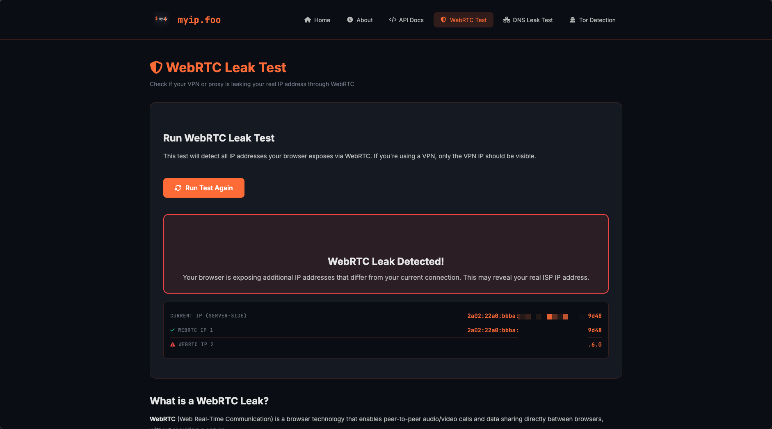Click the green checkmark beside WebRTC IP 1

click(172, 330)
